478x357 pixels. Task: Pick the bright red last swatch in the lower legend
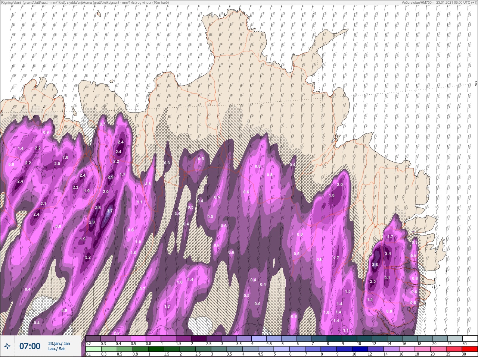click(470, 349)
